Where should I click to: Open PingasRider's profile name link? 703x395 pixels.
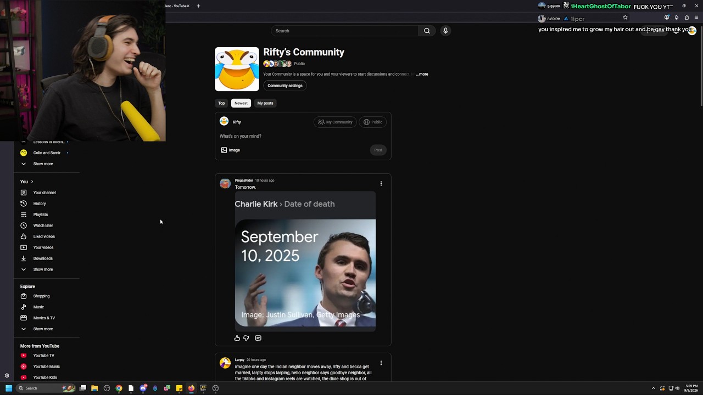[244, 180]
